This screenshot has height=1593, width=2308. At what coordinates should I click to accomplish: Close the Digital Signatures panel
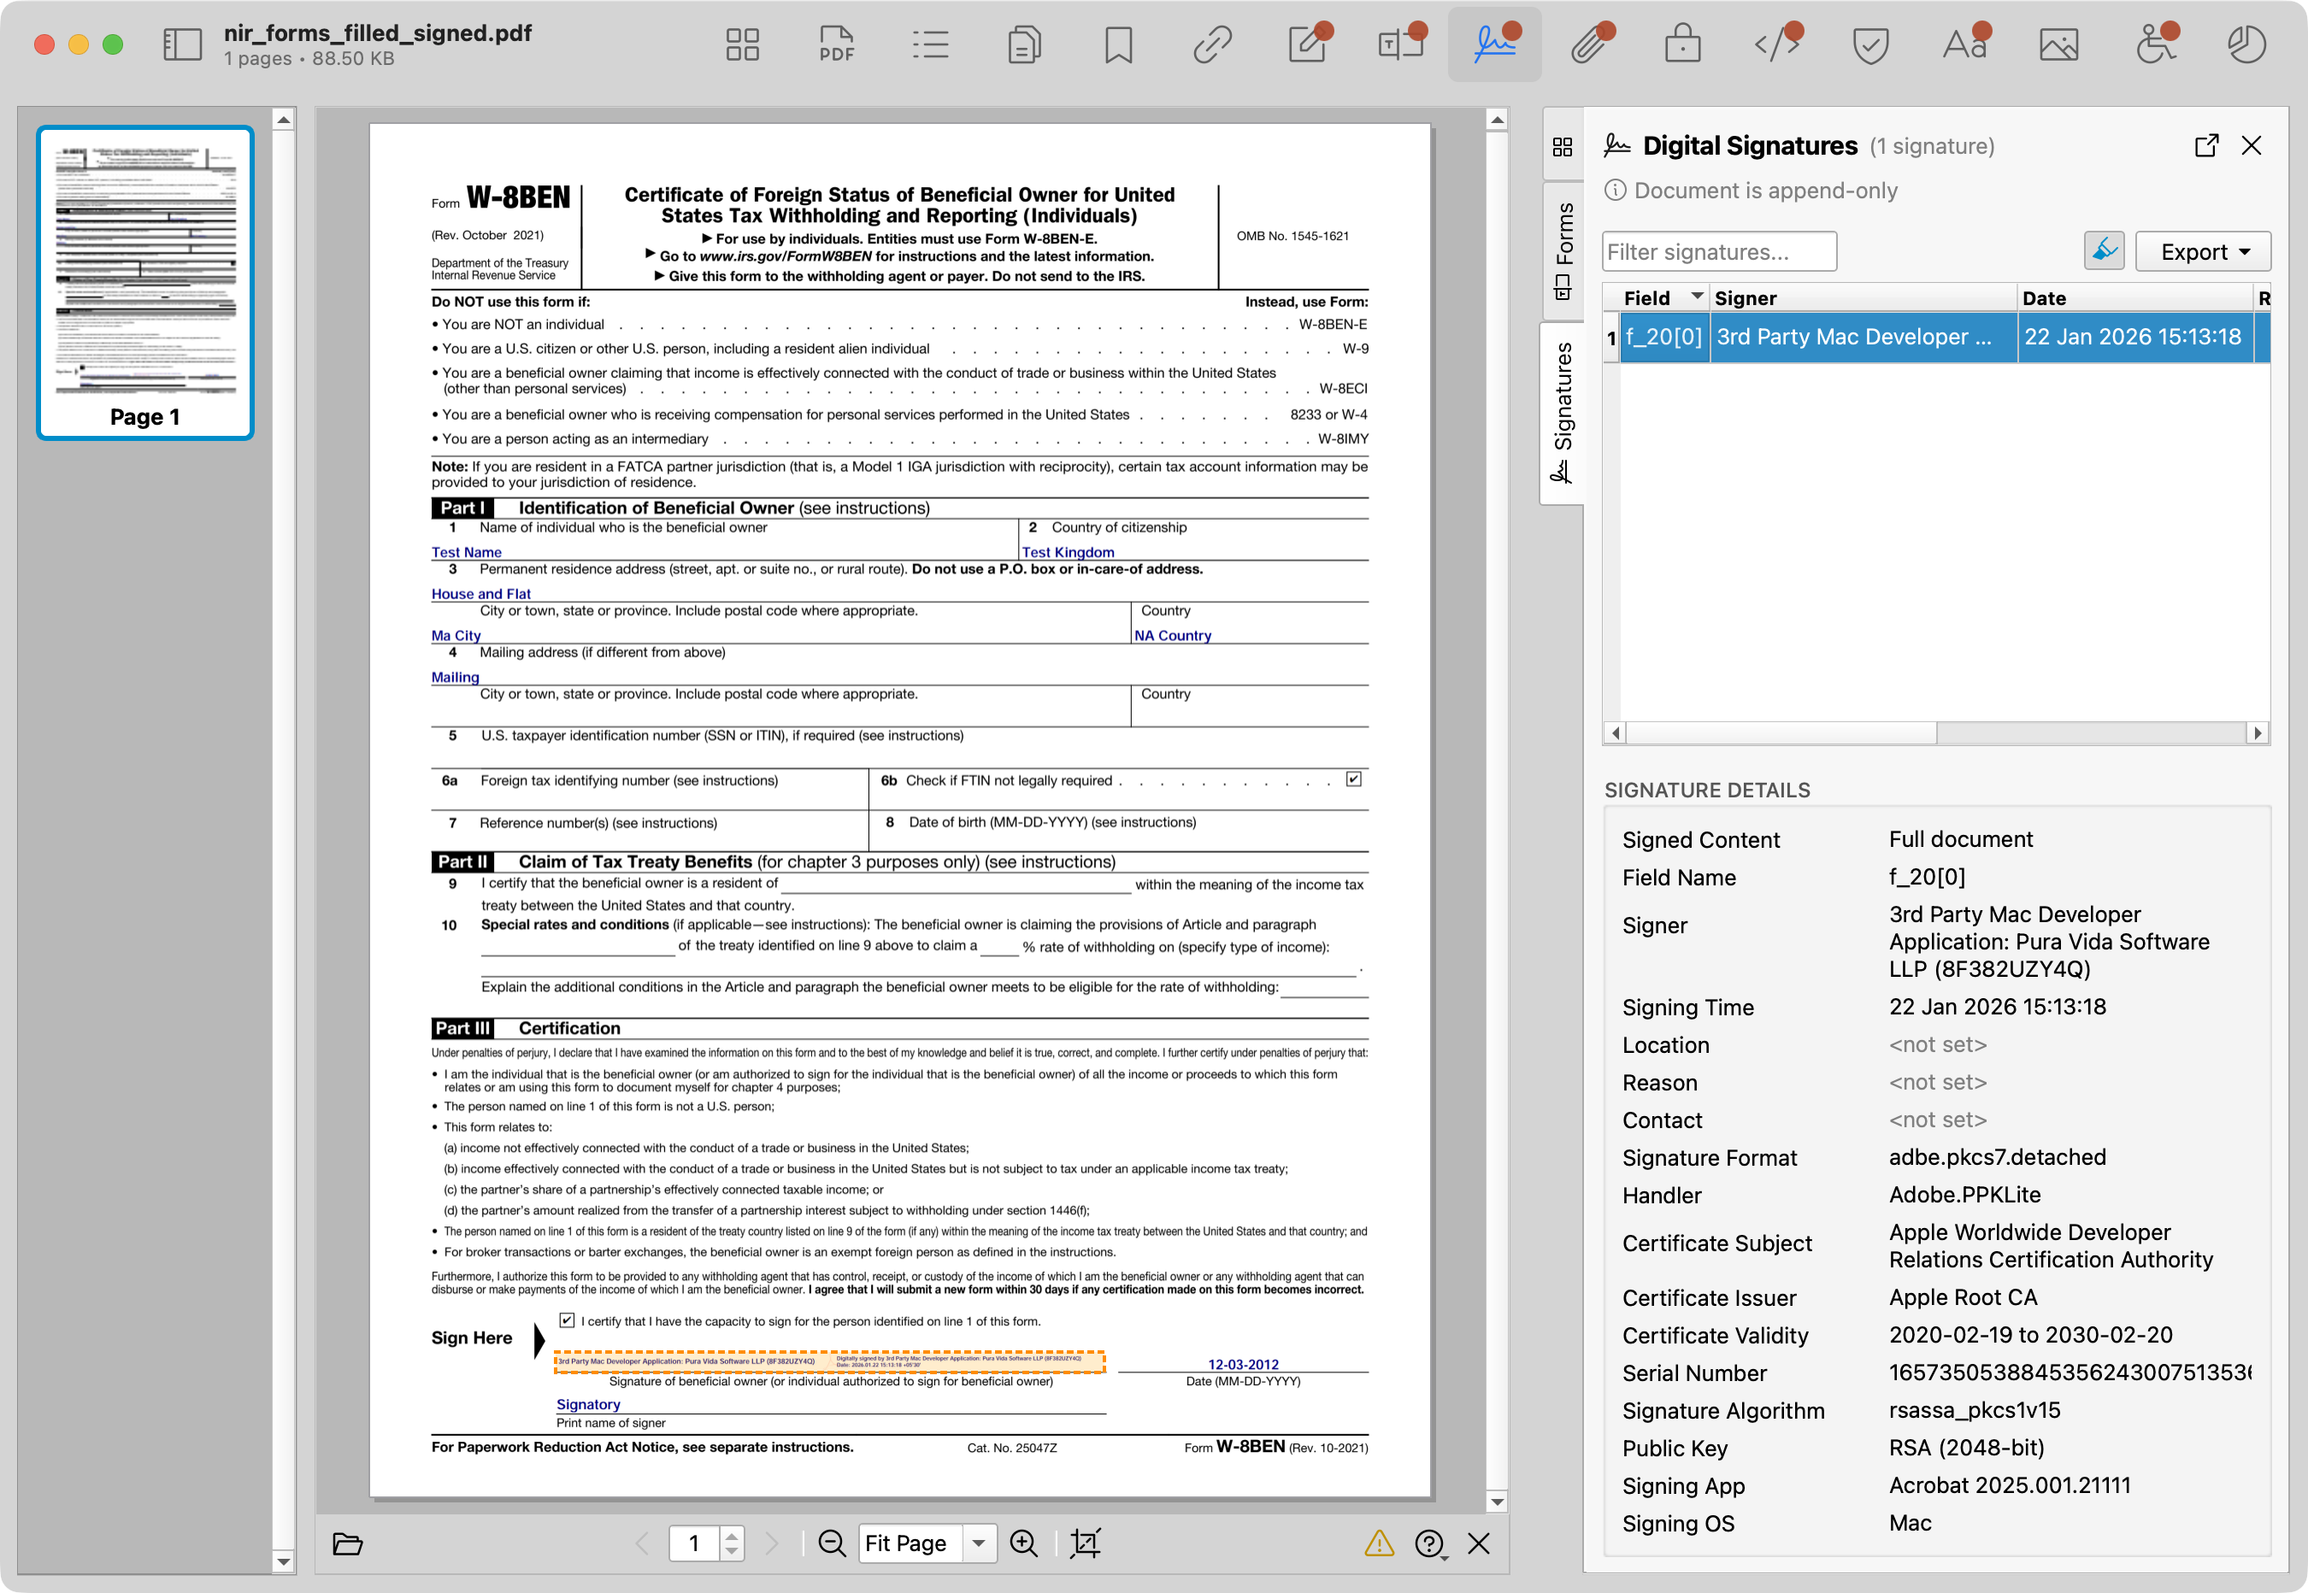[x=2251, y=146]
